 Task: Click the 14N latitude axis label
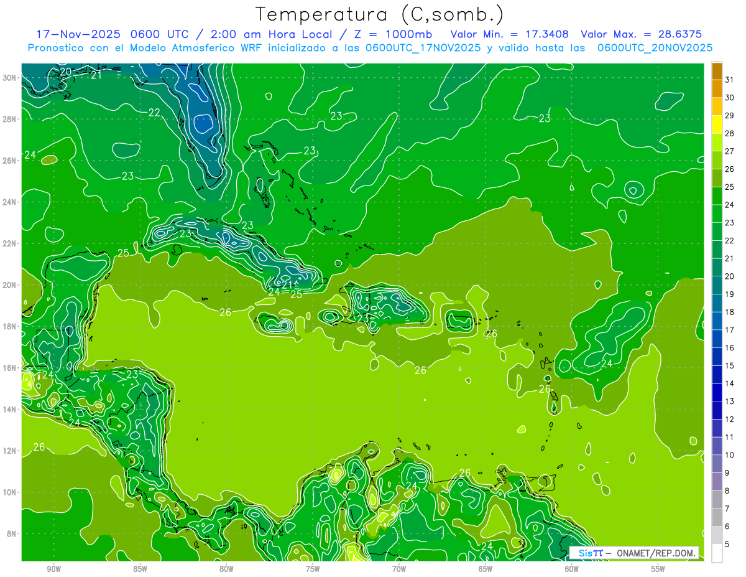(x=9, y=409)
